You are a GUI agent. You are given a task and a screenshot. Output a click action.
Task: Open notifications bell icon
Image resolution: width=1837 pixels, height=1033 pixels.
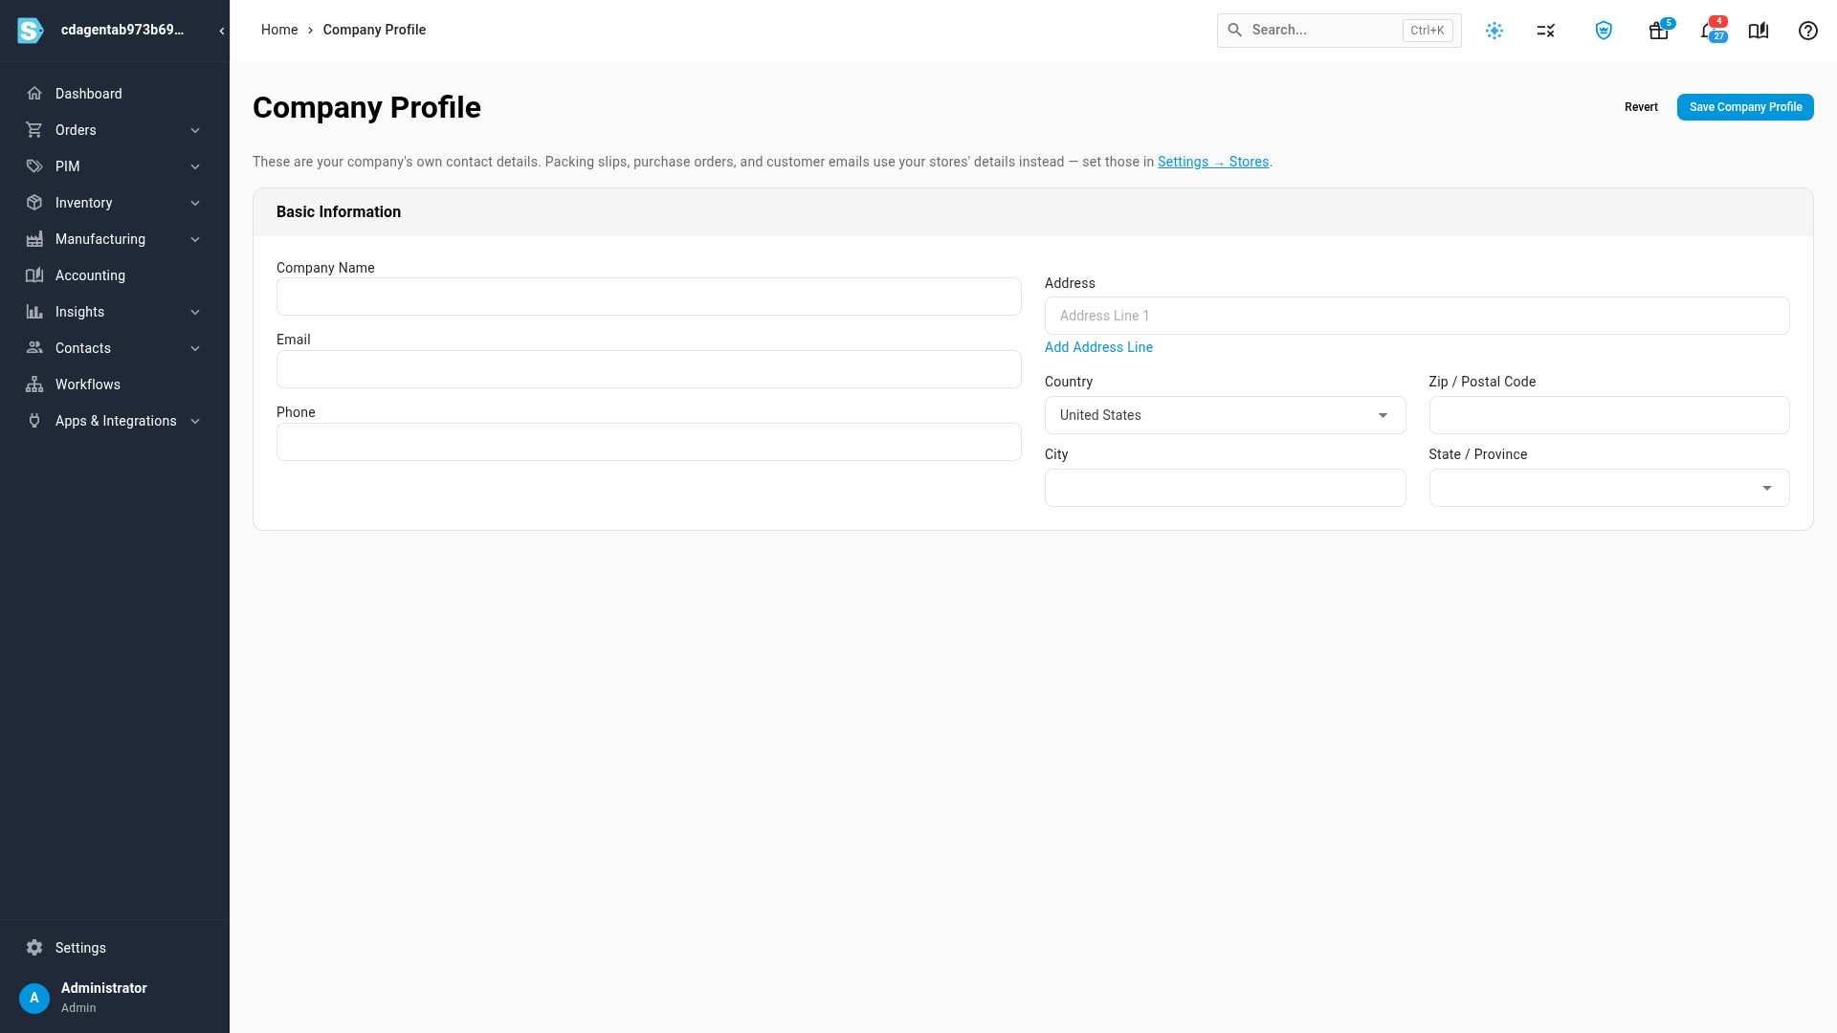[x=1711, y=31]
